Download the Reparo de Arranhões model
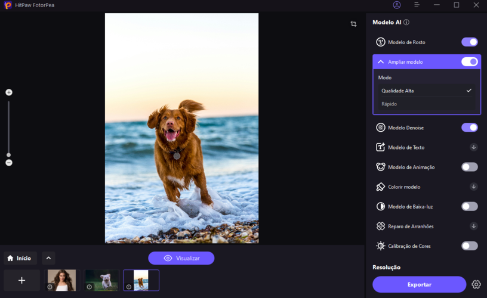The image size is (487, 298). tap(474, 226)
